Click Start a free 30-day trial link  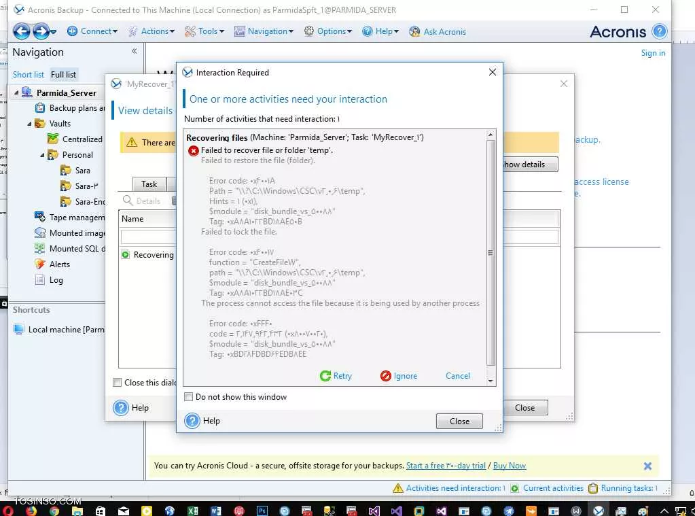(x=446, y=466)
